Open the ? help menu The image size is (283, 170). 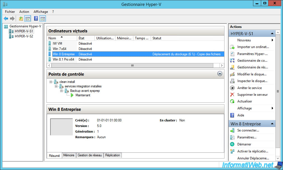pyautogui.click(x=53, y=12)
